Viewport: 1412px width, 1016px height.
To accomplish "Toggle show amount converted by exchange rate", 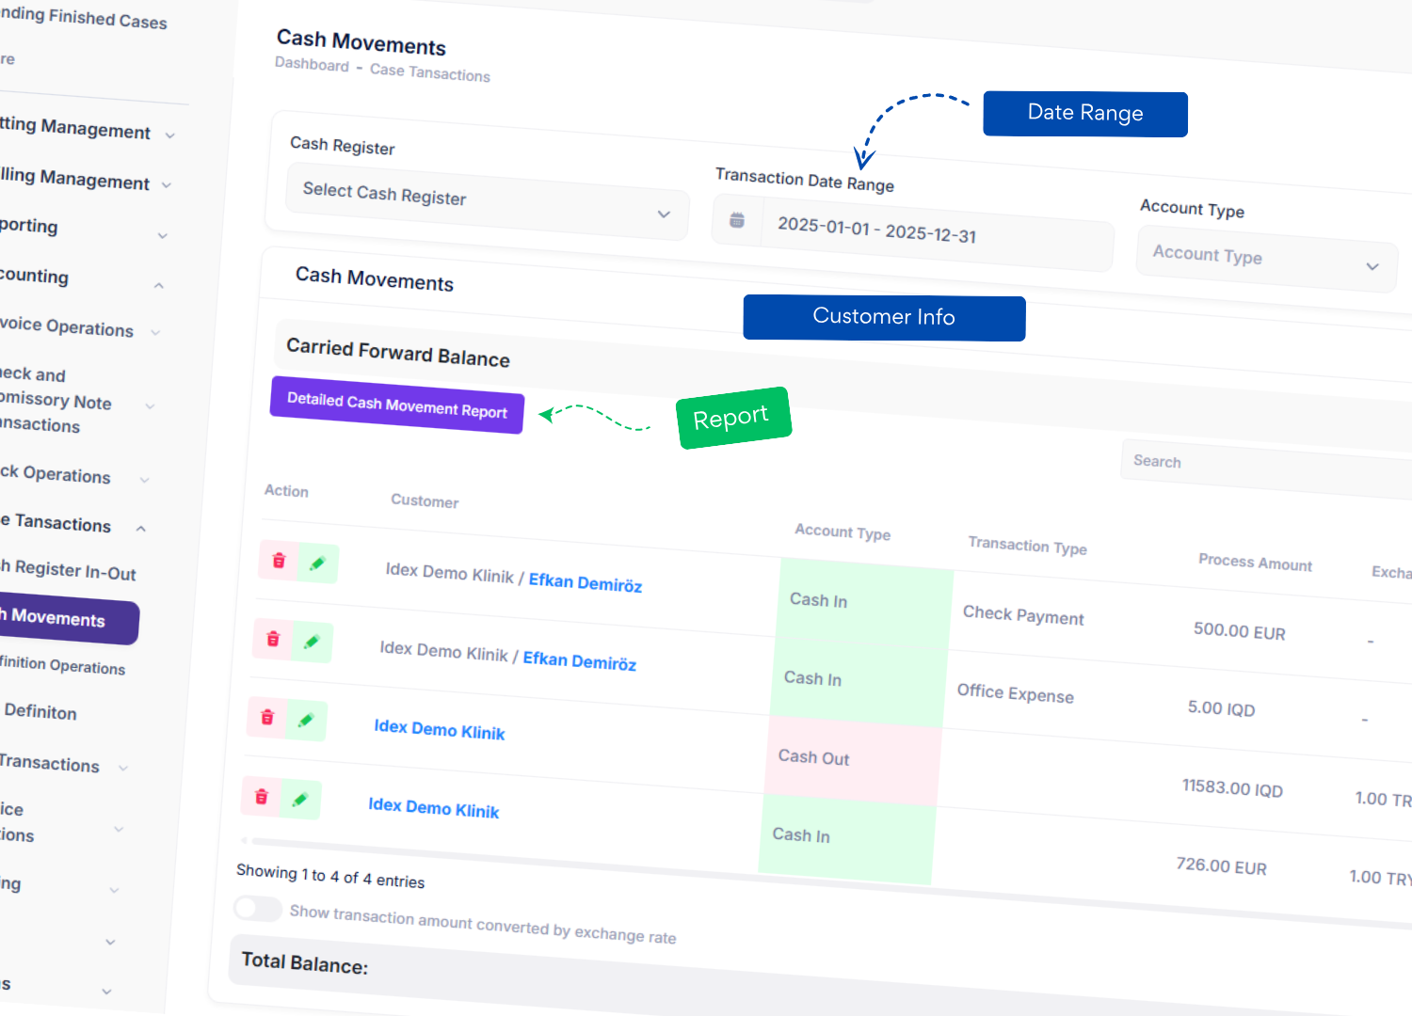I will tap(257, 908).
